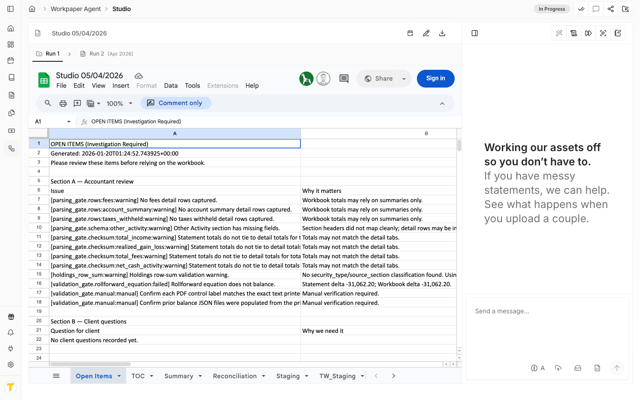Open the book icon in left sidebar

click(11, 77)
